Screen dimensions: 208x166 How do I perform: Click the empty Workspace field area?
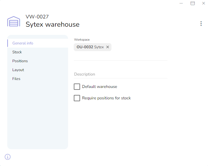[139, 47]
